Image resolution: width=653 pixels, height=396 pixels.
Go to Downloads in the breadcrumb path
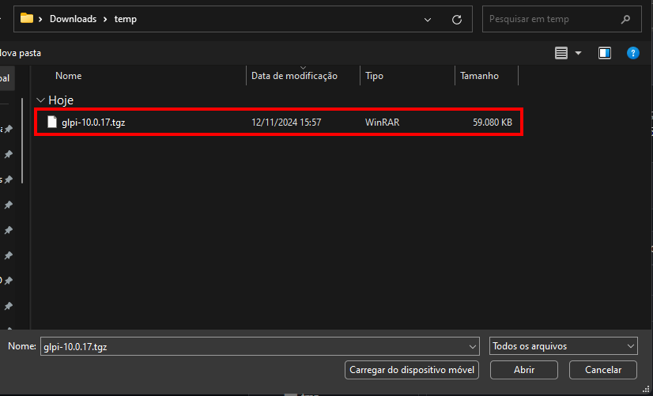(x=73, y=19)
